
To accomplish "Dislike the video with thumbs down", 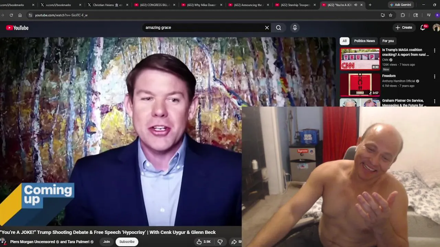I will [x=220, y=242].
